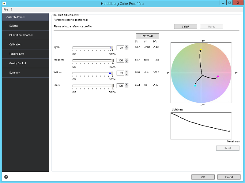Click the Cyan b* value -54.0
This screenshot has width=245, height=183.
(x=156, y=47)
